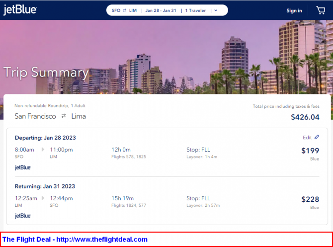Click the pencil icon next to Edit
The width and height of the screenshot is (333, 247).
pos(317,137)
